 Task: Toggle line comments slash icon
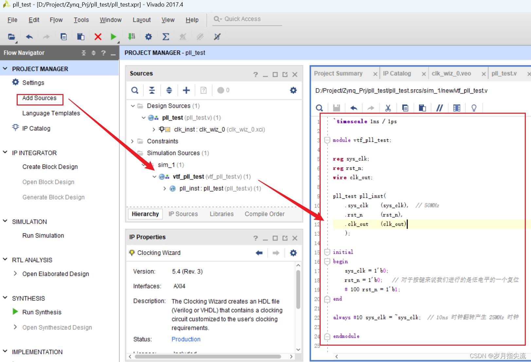(439, 108)
